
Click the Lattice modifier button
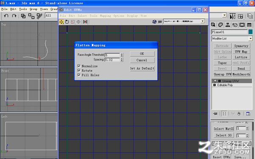pos(241,57)
